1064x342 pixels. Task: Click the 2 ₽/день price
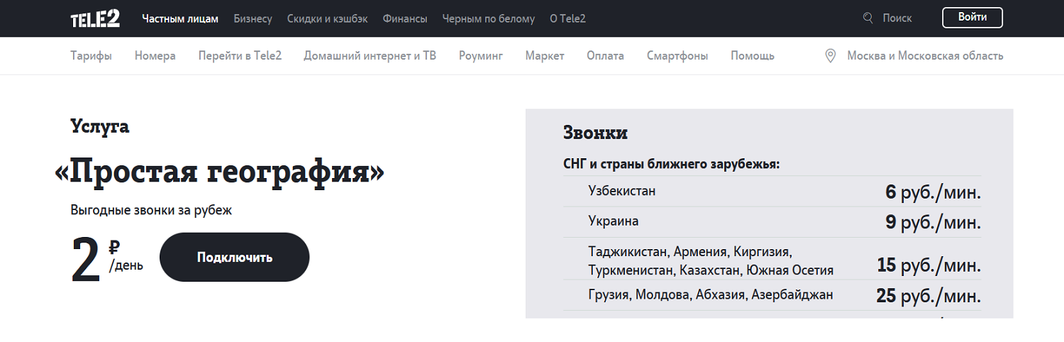[x=107, y=258]
